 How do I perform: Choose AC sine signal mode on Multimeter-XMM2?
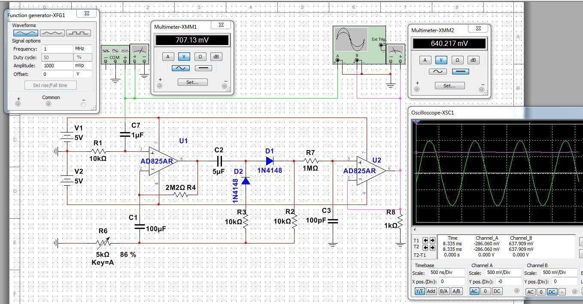click(x=437, y=72)
